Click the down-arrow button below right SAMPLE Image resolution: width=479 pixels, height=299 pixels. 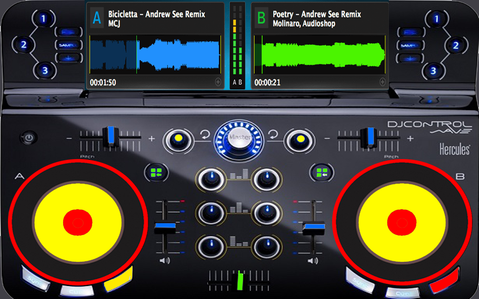(x=409, y=58)
